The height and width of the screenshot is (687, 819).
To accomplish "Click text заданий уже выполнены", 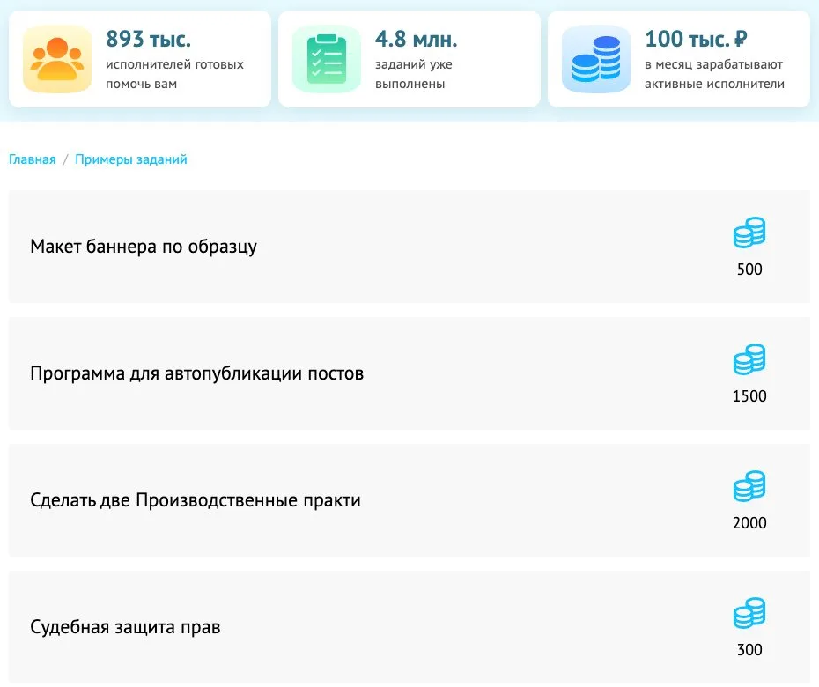I will [414, 74].
